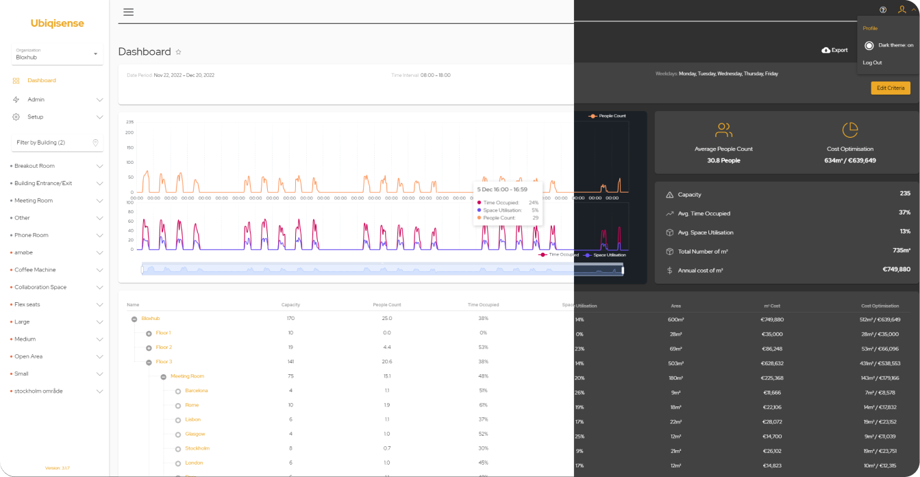Choose Log Out from the user menu
The width and height of the screenshot is (920, 477).
[872, 62]
